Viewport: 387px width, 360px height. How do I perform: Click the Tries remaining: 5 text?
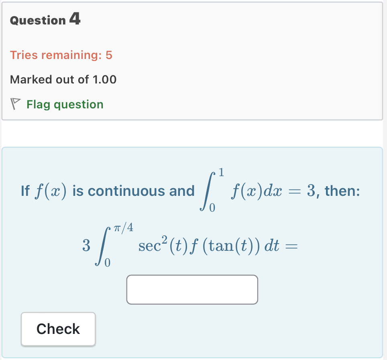[61, 55]
